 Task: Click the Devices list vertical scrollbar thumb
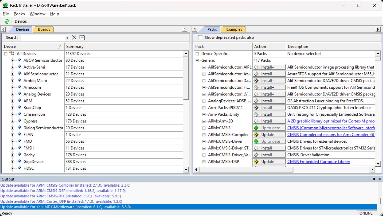[186, 78]
